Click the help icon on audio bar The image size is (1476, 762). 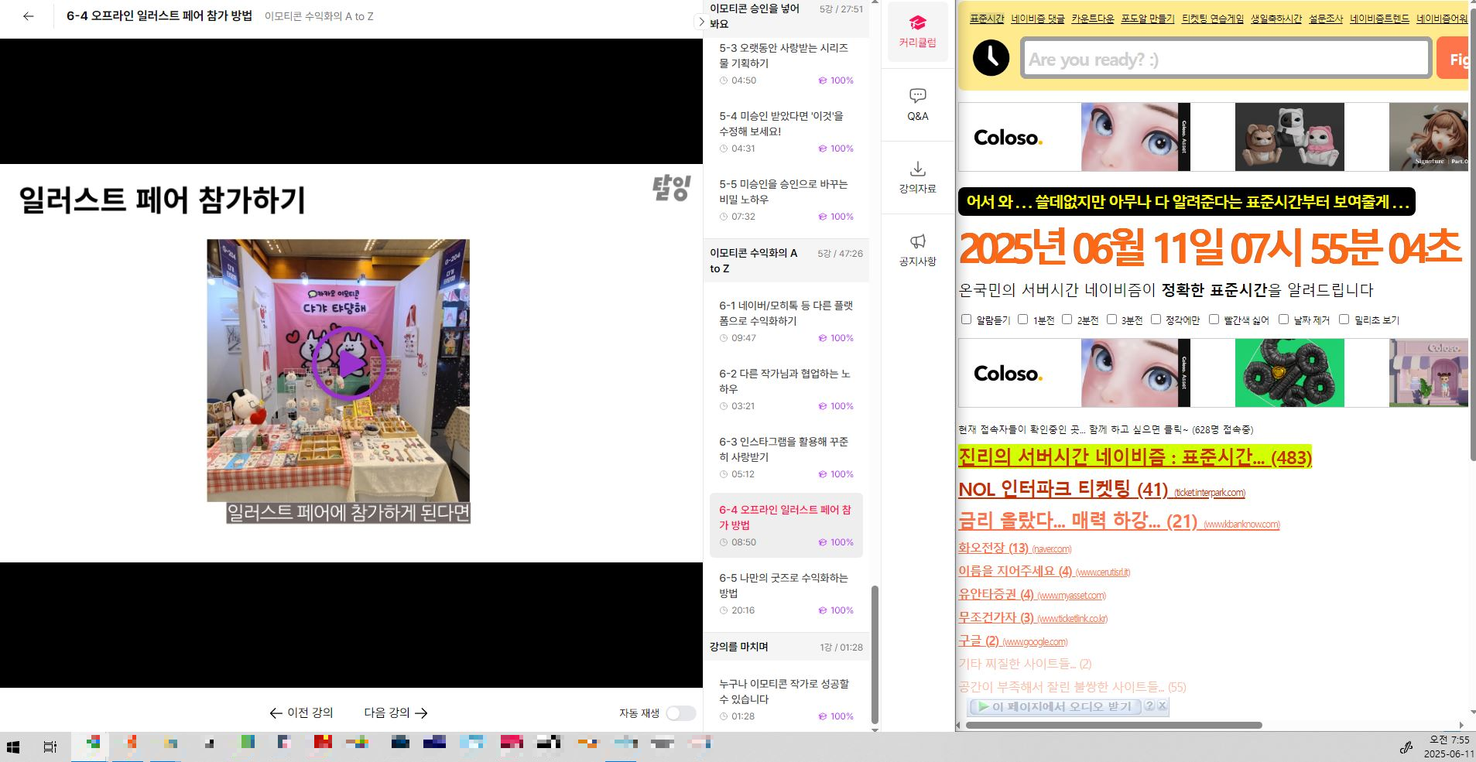[1149, 706]
